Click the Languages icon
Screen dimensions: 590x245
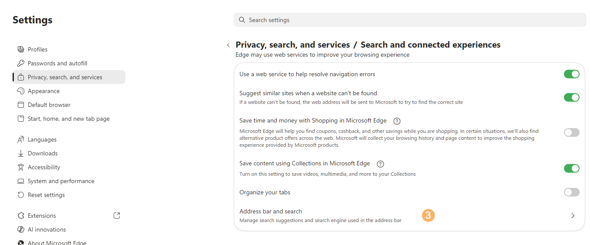[x=20, y=139]
